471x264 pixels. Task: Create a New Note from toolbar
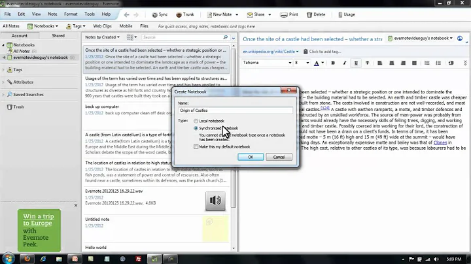coord(219,14)
